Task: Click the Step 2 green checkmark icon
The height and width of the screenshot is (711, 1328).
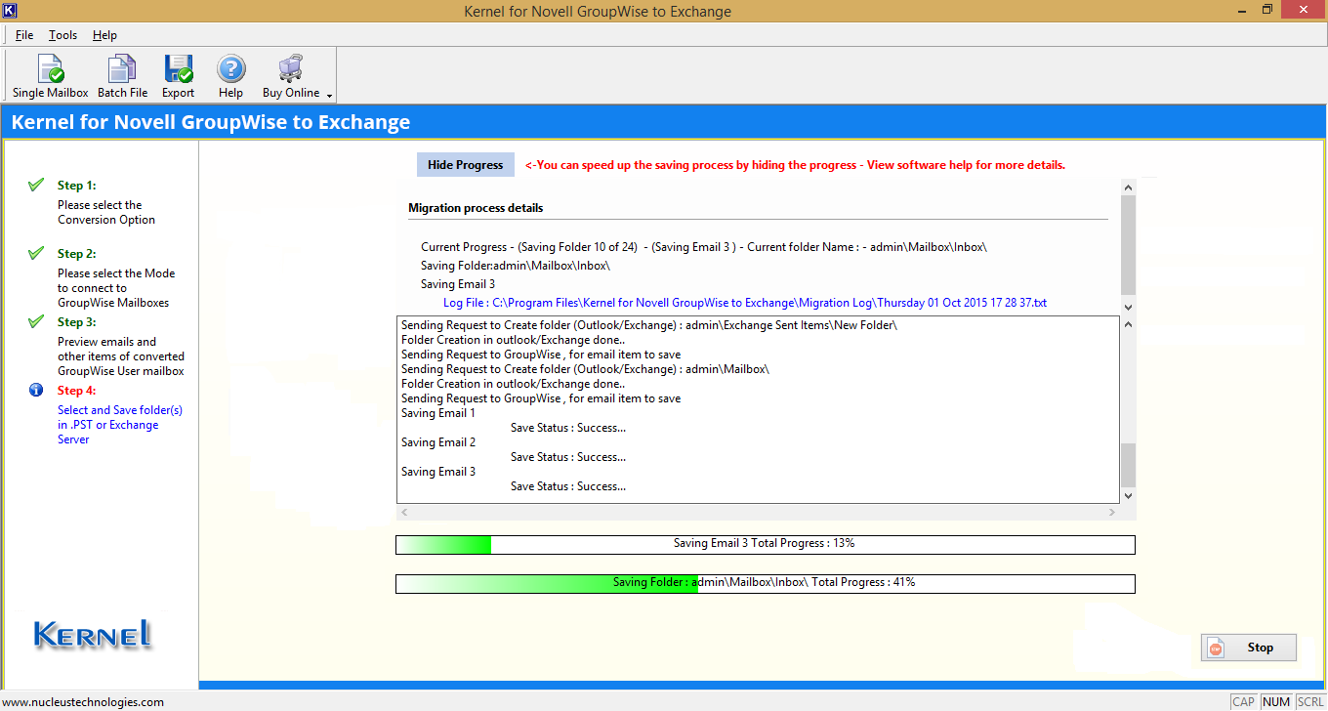Action: coord(36,253)
